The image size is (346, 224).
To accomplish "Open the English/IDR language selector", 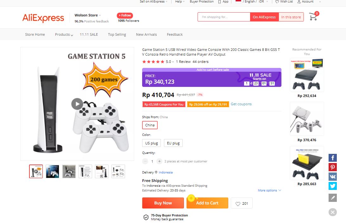I will (x=251, y=2).
